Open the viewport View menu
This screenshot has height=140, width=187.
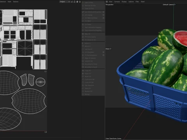pyautogui.click(x=111, y=2)
